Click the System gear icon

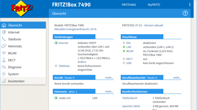click(4, 74)
